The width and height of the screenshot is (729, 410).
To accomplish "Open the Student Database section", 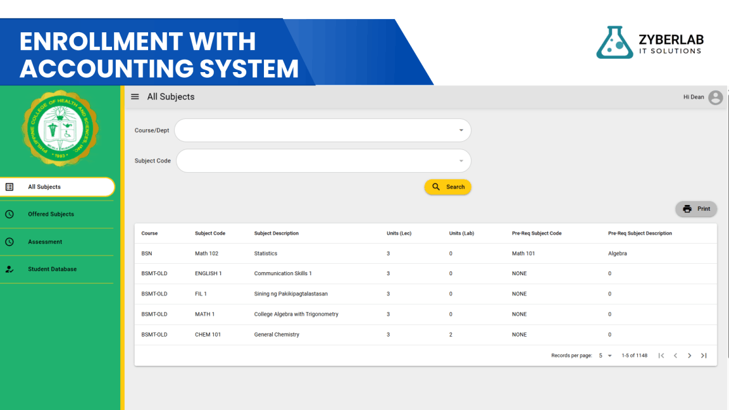I will (53, 269).
